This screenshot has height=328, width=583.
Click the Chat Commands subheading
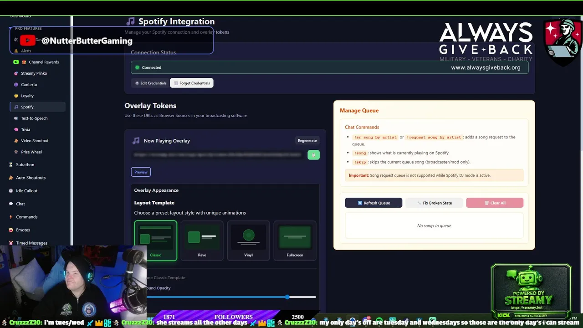[362, 127]
